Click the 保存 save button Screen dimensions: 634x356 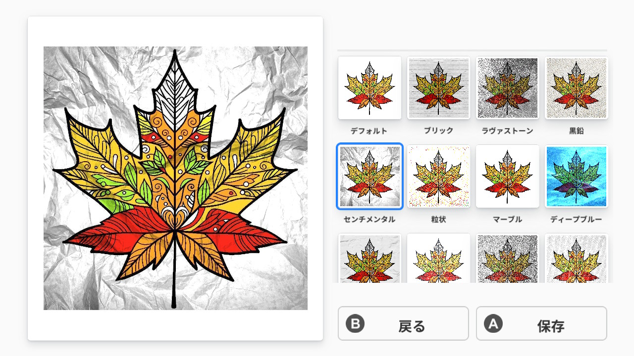pyautogui.click(x=541, y=323)
